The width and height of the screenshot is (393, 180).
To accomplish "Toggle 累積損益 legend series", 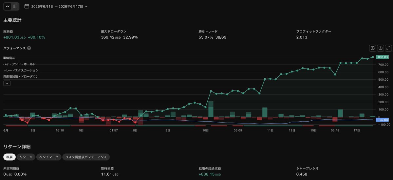I will pos(9,58).
